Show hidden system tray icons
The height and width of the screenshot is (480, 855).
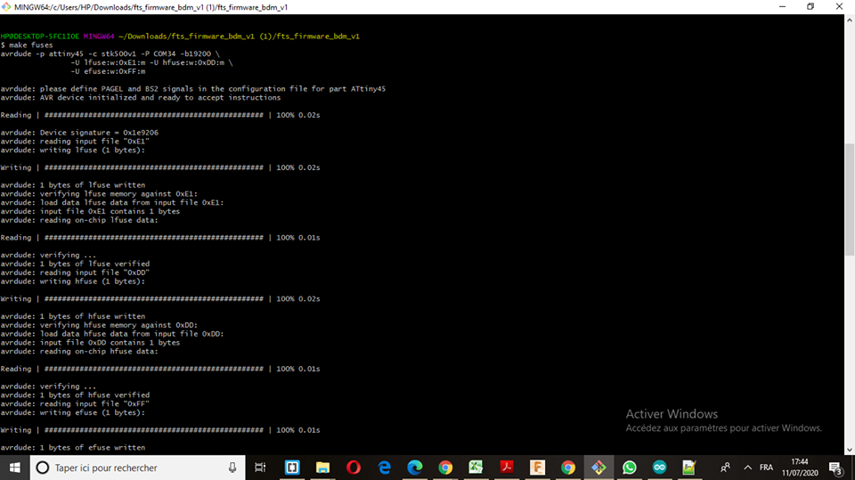coord(747,468)
